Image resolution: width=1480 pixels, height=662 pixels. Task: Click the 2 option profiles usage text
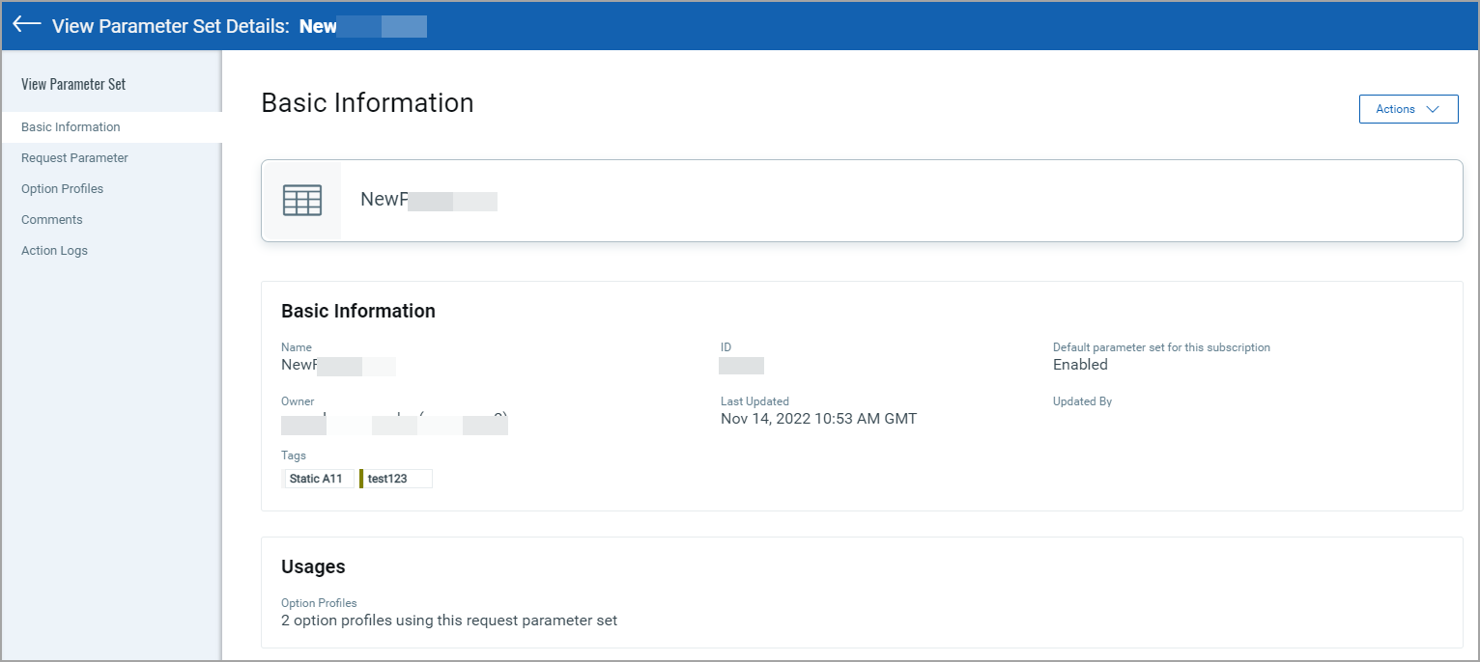pos(449,621)
